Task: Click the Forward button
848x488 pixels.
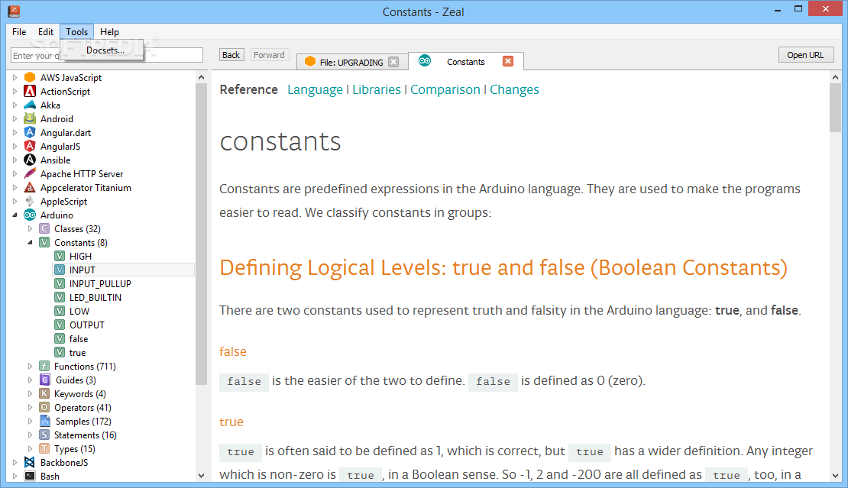Action: tap(269, 54)
